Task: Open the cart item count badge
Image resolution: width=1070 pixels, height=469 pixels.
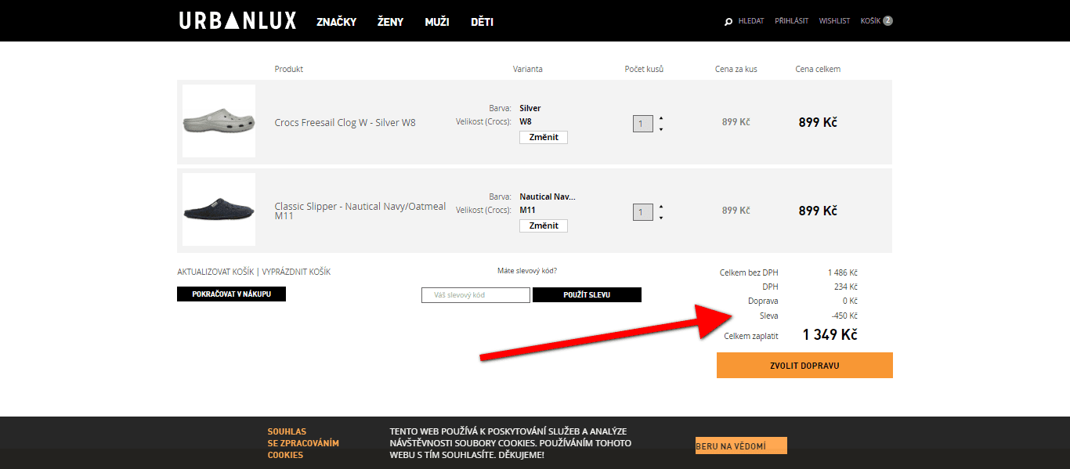Action: click(x=887, y=21)
